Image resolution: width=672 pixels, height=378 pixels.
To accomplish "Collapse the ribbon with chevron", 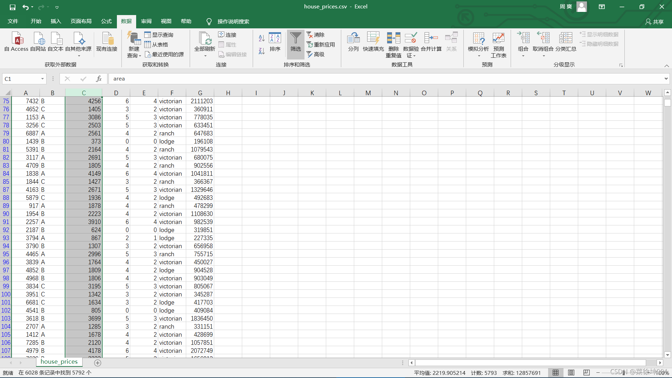I will click(x=666, y=66).
